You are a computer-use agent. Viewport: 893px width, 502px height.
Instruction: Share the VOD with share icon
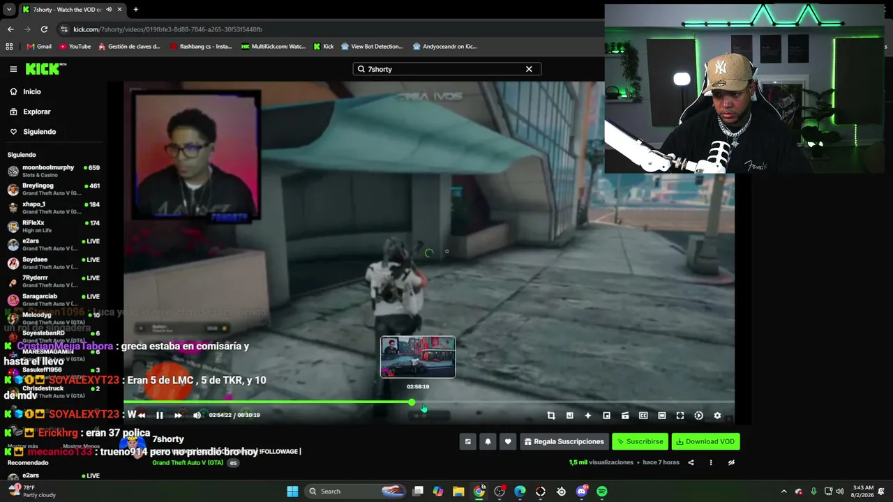[x=691, y=462]
